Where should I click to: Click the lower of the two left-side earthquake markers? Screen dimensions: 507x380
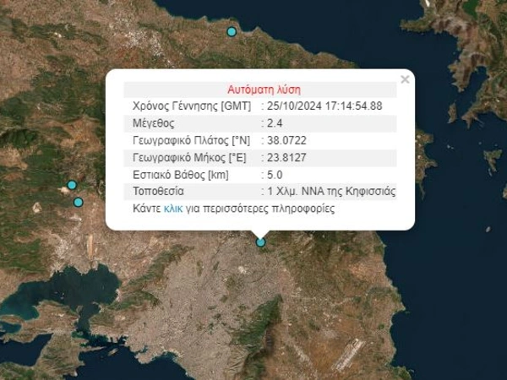click(79, 202)
